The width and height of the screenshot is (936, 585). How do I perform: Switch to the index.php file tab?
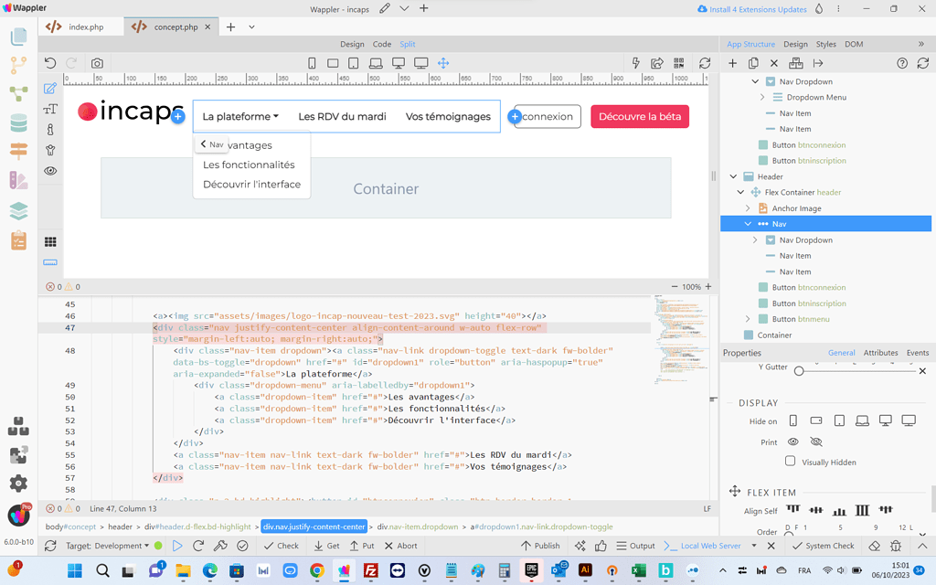click(86, 27)
